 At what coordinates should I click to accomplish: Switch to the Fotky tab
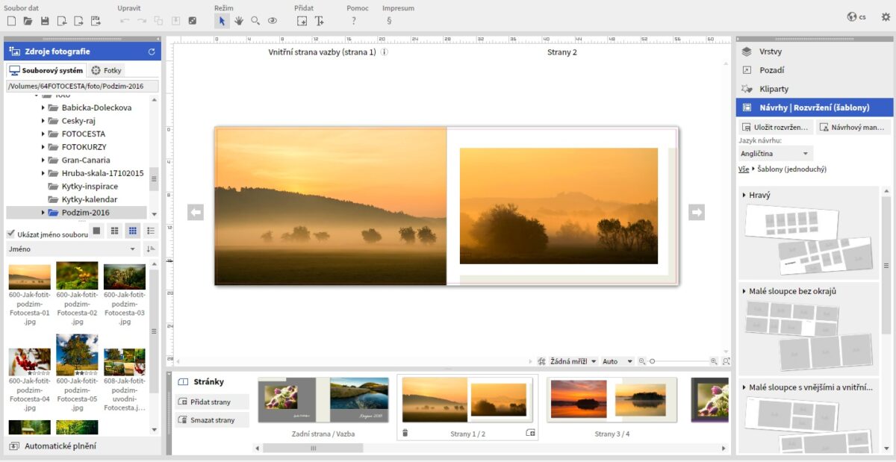pos(107,70)
